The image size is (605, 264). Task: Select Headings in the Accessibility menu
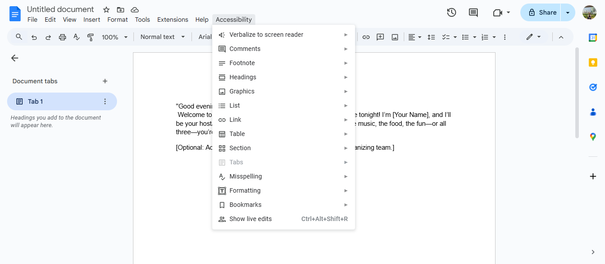[x=242, y=77]
